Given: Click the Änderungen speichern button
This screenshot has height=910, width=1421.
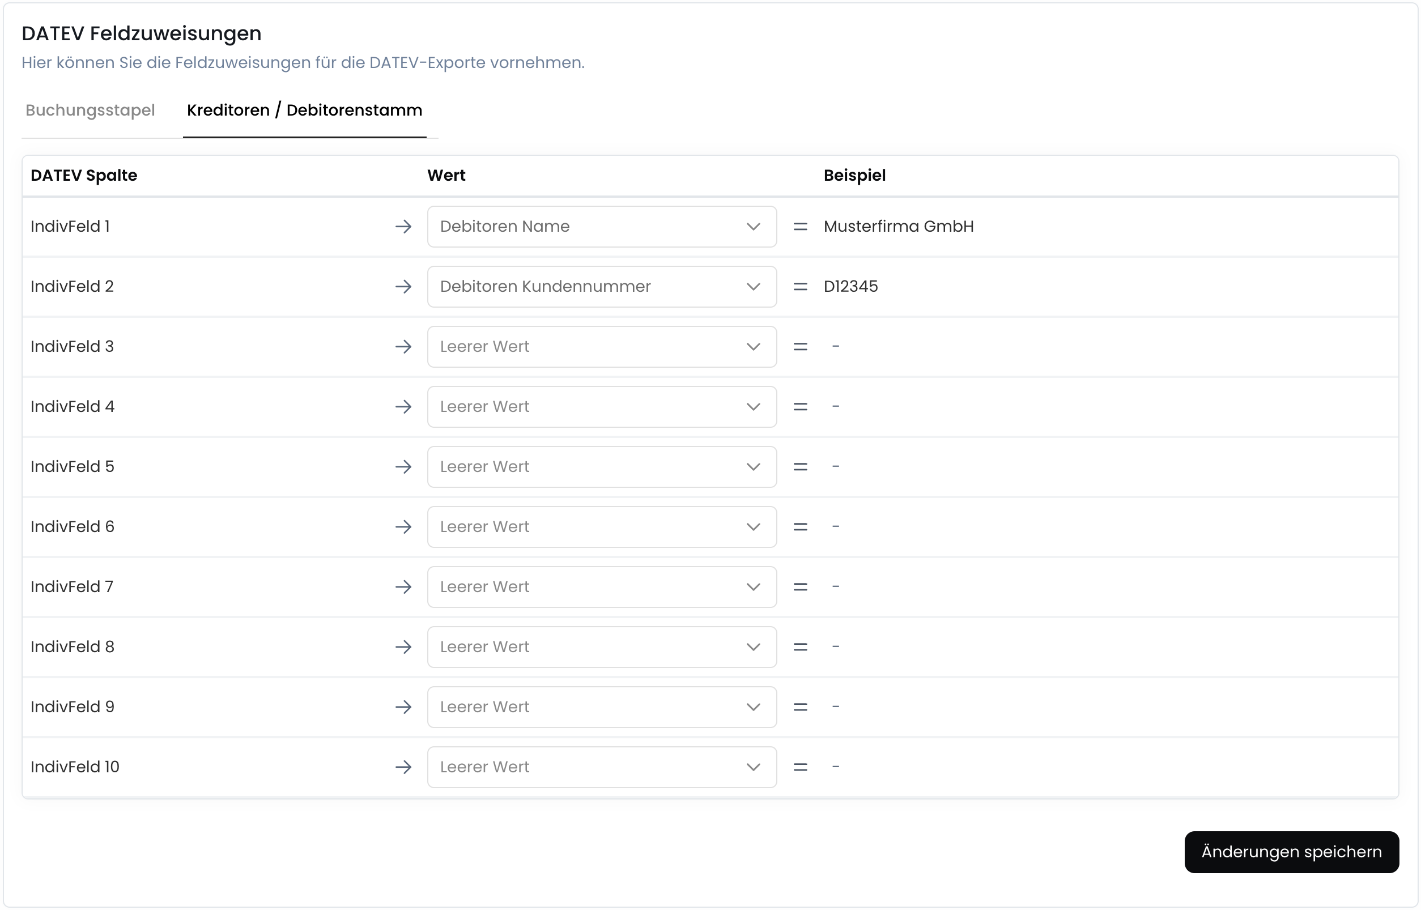Looking at the screenshot, I should (x=1291, y=852).
